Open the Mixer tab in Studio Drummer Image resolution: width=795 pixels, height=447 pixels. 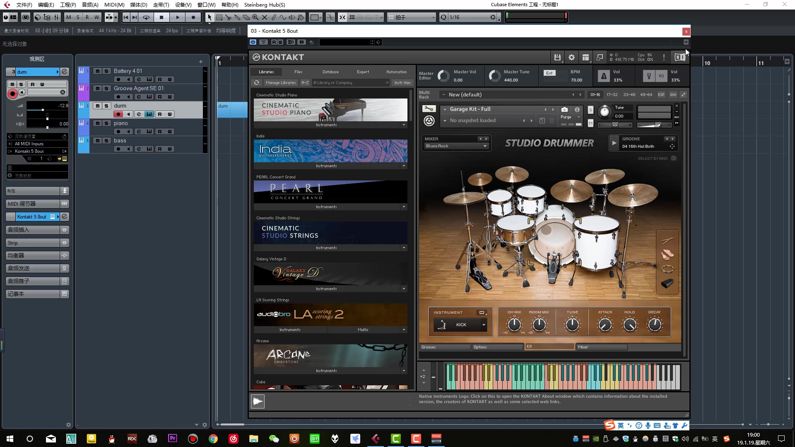click(x=602, y=347)
